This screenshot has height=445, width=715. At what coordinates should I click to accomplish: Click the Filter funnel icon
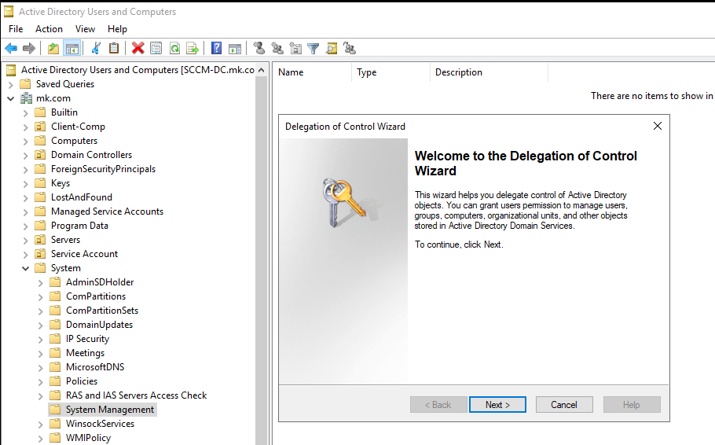(313, 49)
